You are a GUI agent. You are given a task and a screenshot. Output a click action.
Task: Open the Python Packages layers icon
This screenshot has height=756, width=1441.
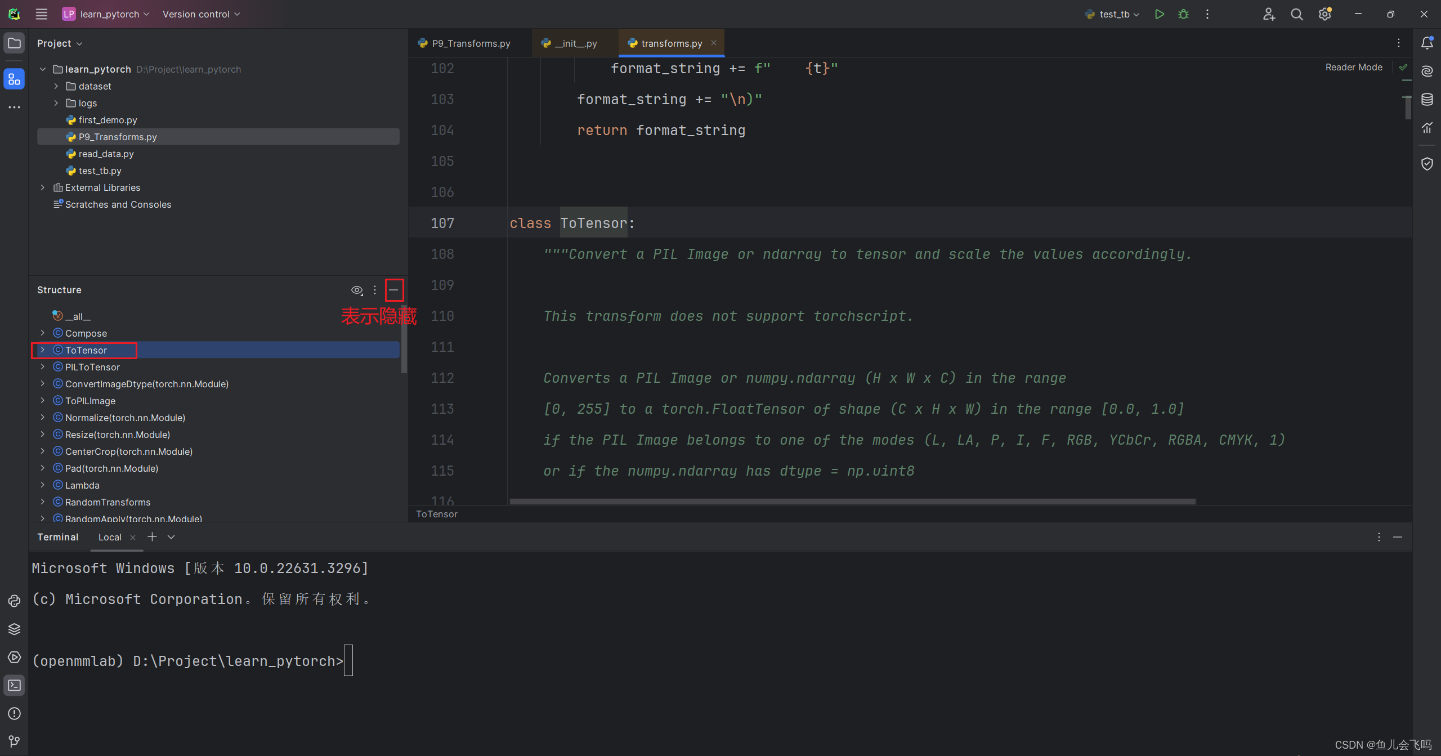[x=14, y=629]
